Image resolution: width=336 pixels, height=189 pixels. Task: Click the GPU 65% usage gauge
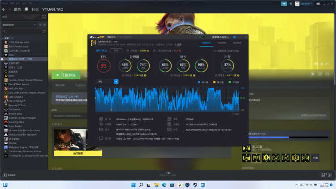165,65
